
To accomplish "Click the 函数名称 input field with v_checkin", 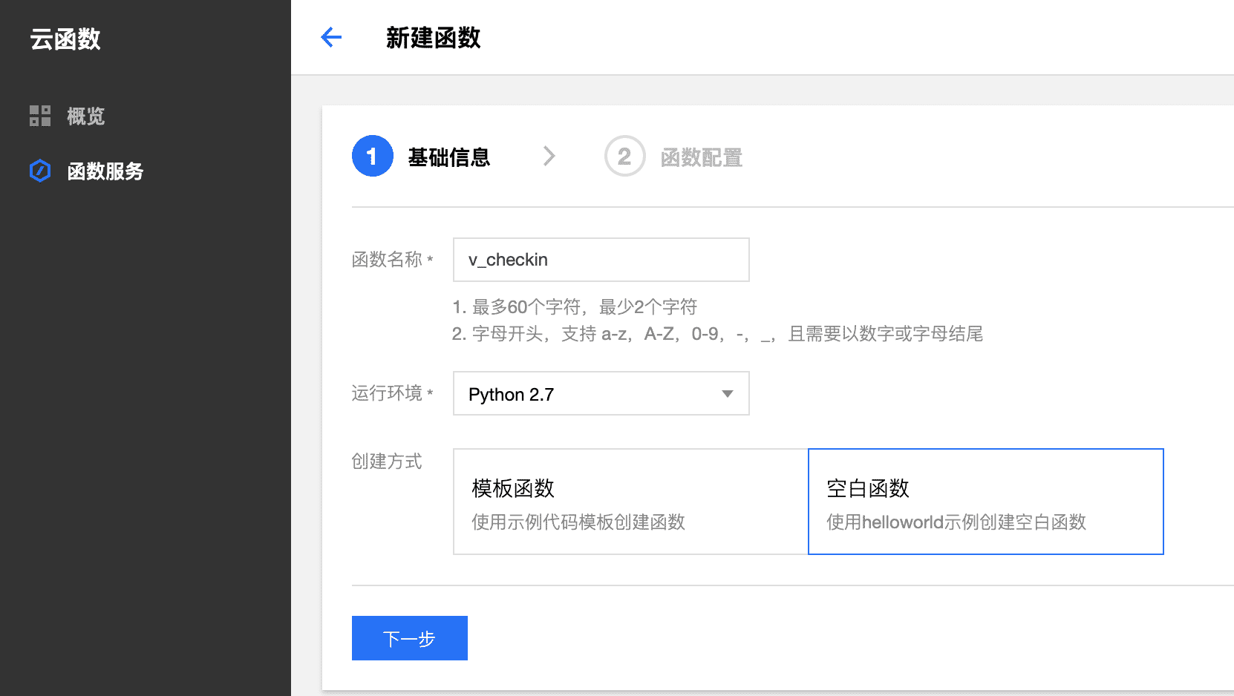I will (x=601, y=260).
